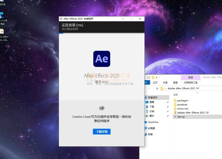Click the installation progress bar
This screenshot has width=222, height=159.
pyautogui.click(x=102, y=33)
